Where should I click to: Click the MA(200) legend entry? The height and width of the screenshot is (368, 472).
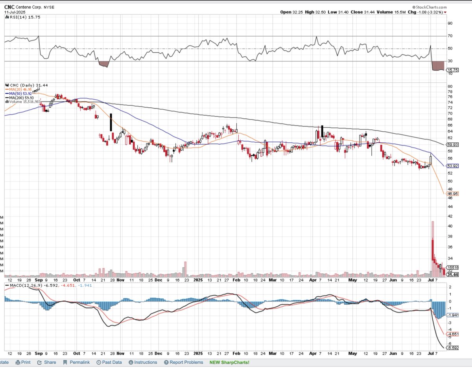coord(18,98)
